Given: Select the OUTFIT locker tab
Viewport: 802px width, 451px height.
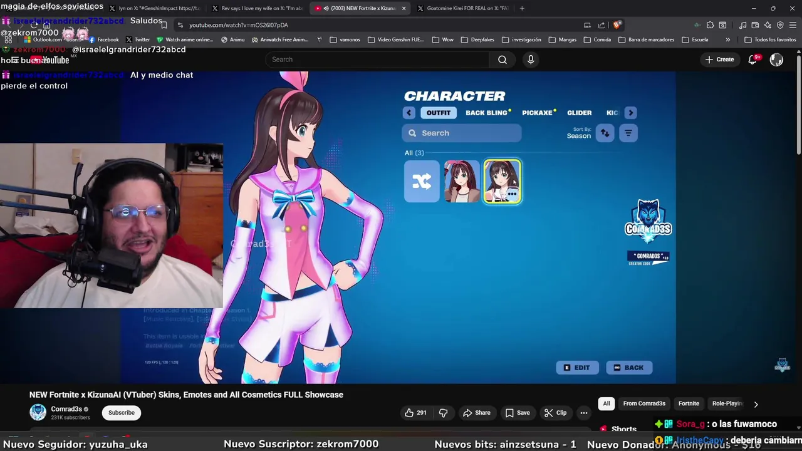Looking at the screenshot, I should pyautogui.click(x=439, y=113).
